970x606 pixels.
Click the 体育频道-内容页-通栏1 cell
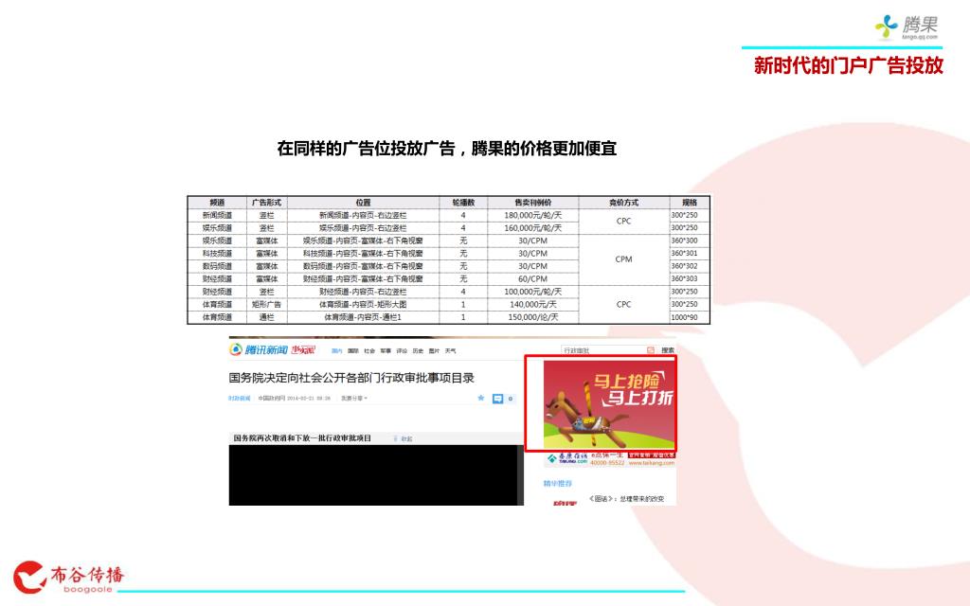click(363, 317)
